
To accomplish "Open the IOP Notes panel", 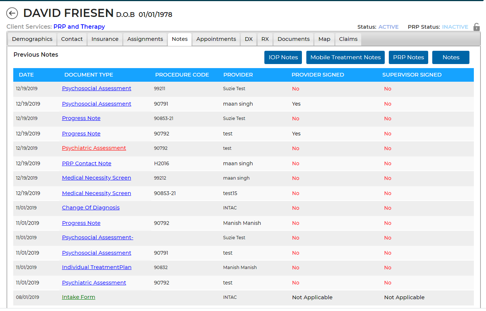I will 283,57.
